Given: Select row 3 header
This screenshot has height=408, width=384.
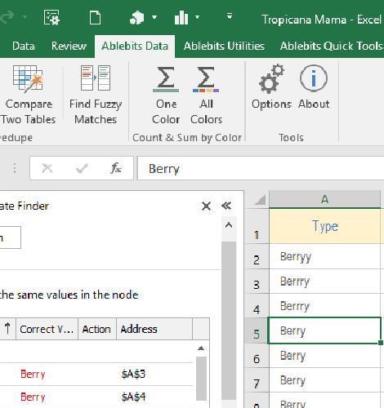Looking at the screenshot, I should click(257, 282).
